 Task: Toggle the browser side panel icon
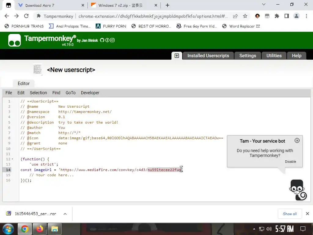click(x=287, y=16)
